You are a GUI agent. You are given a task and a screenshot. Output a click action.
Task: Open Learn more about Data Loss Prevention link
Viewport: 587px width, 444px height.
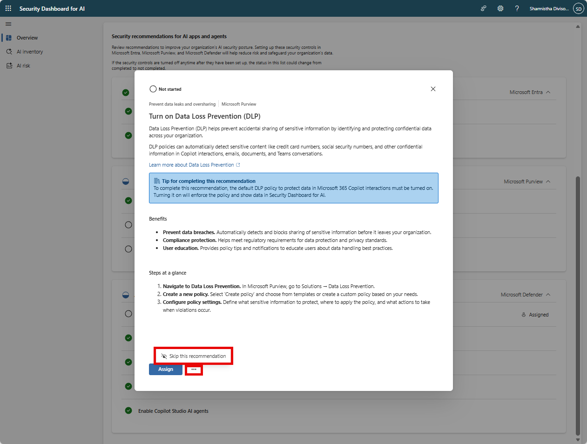click(194, 165)
